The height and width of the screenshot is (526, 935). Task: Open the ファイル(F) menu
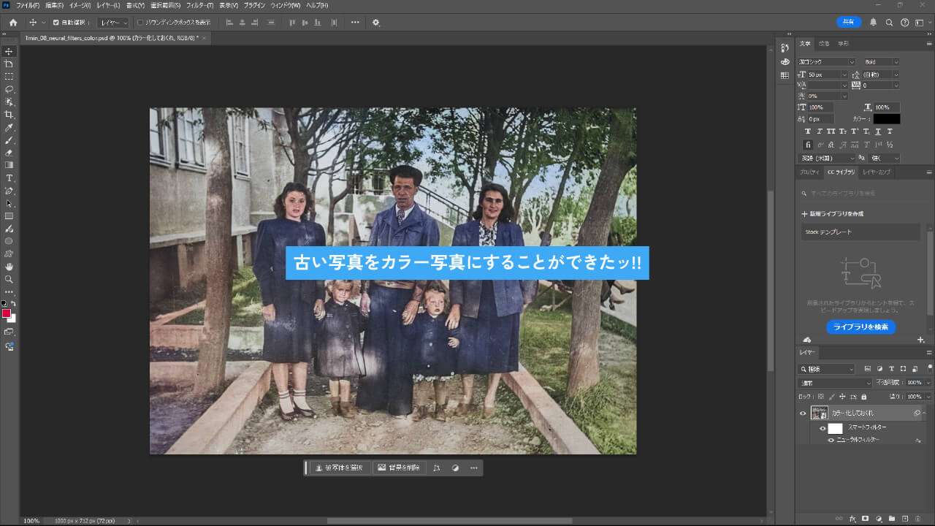pos(28,5)
